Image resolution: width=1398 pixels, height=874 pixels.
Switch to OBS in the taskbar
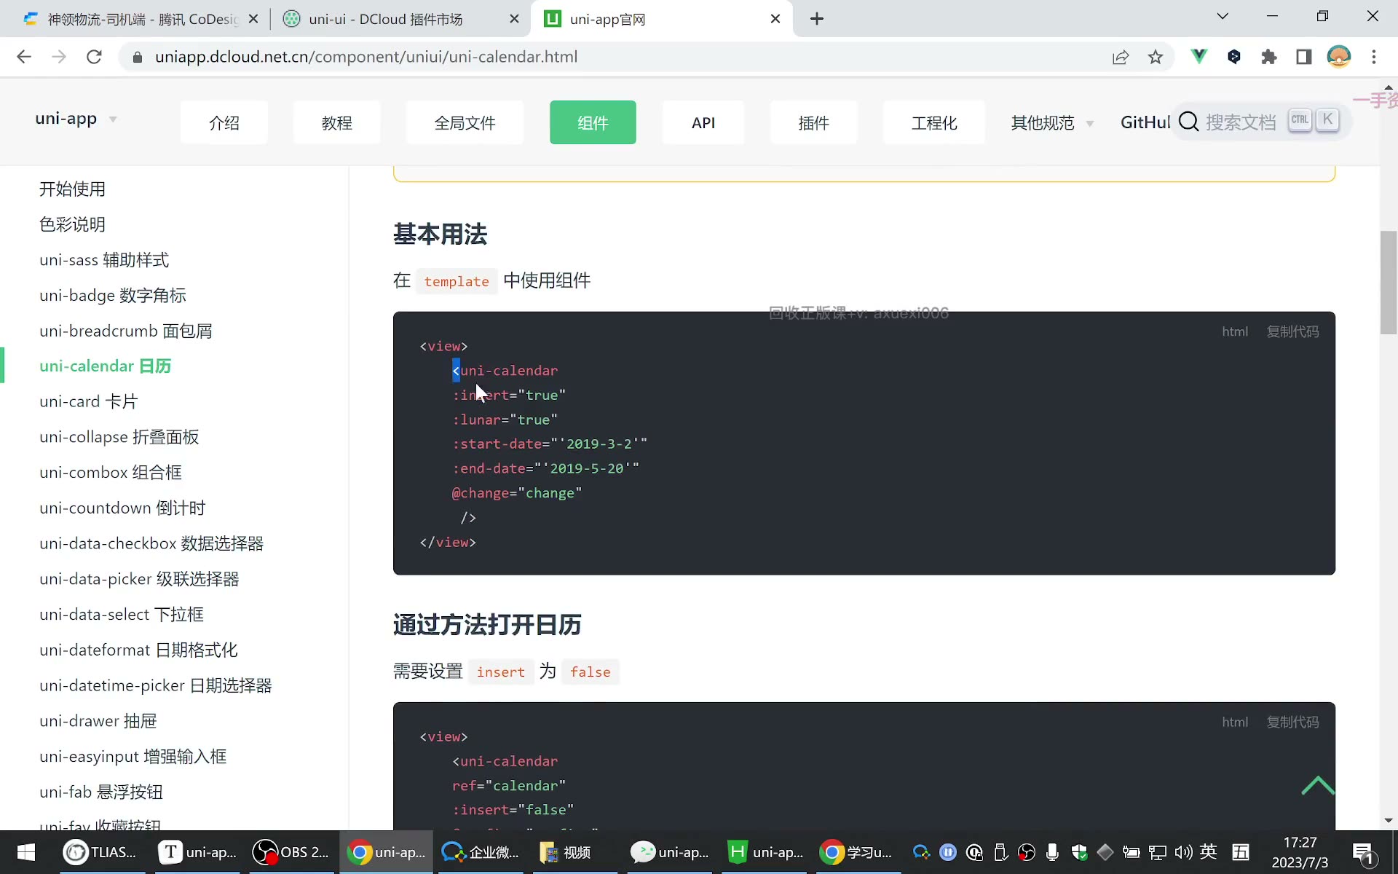click(291, 852)
